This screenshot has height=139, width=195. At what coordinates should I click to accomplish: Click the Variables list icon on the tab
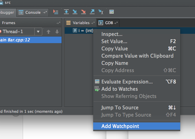pyautogui.click(x=68, y=23)
